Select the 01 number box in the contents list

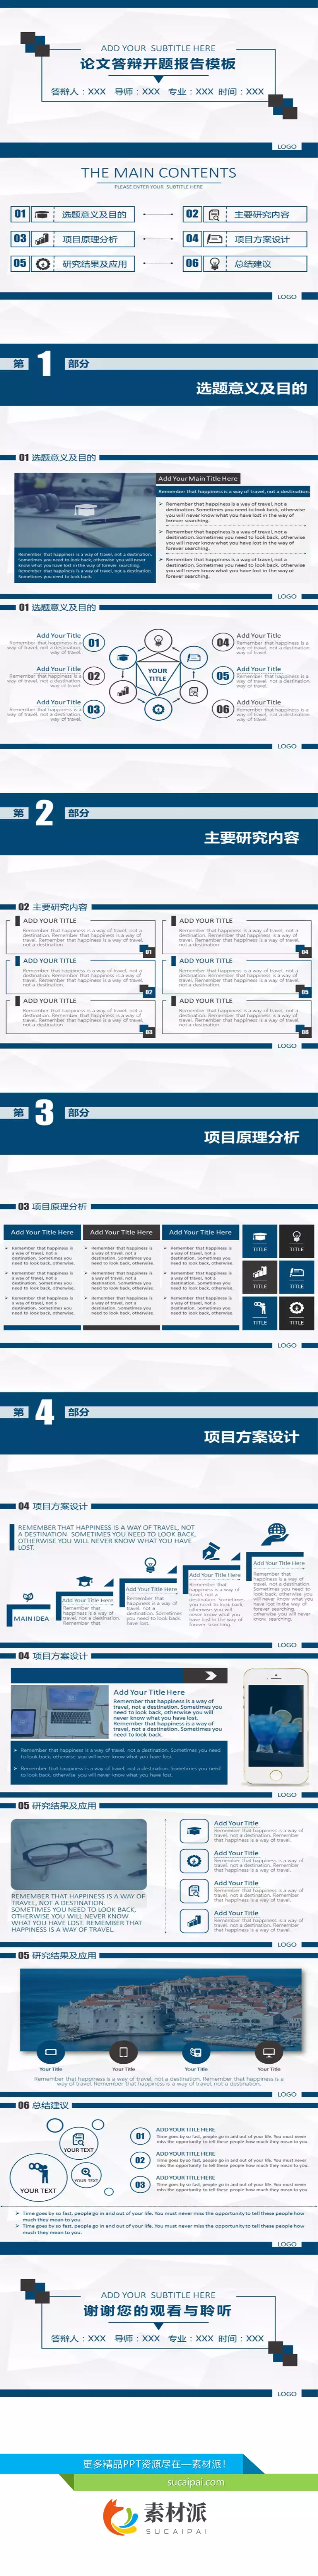click(x=20, y=214)
